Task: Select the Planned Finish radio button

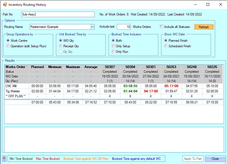Action: 166,41
